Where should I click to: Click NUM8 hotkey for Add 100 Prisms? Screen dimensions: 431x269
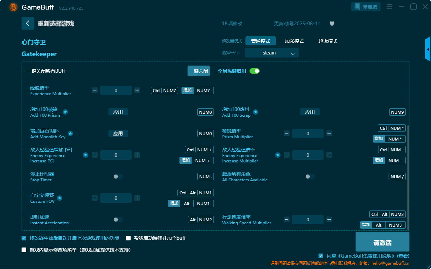(205, 112)
